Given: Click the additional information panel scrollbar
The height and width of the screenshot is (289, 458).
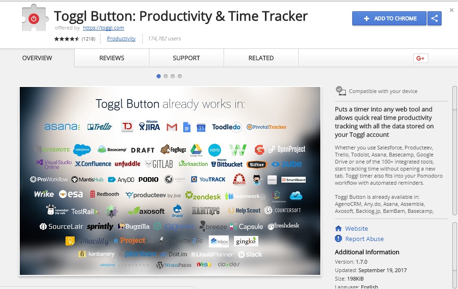Looking at the screenshot, I should tap(455, 255).
